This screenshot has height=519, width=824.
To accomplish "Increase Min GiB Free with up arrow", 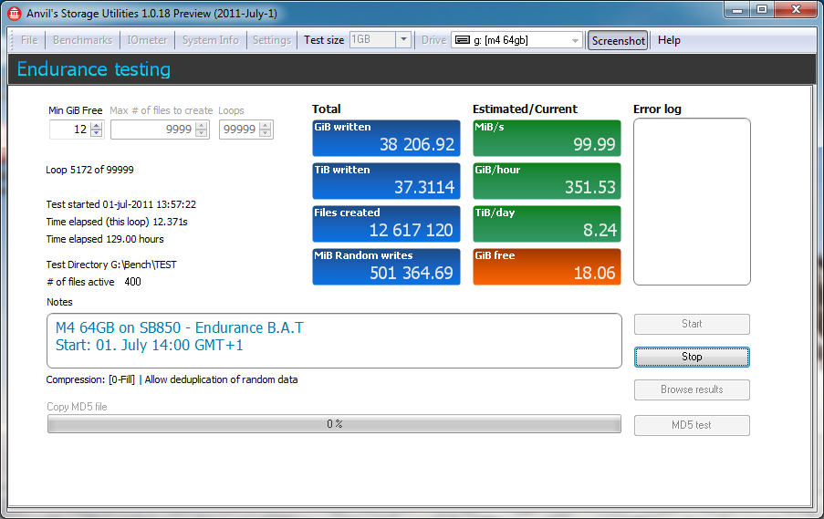I will (x=96, y=126).
